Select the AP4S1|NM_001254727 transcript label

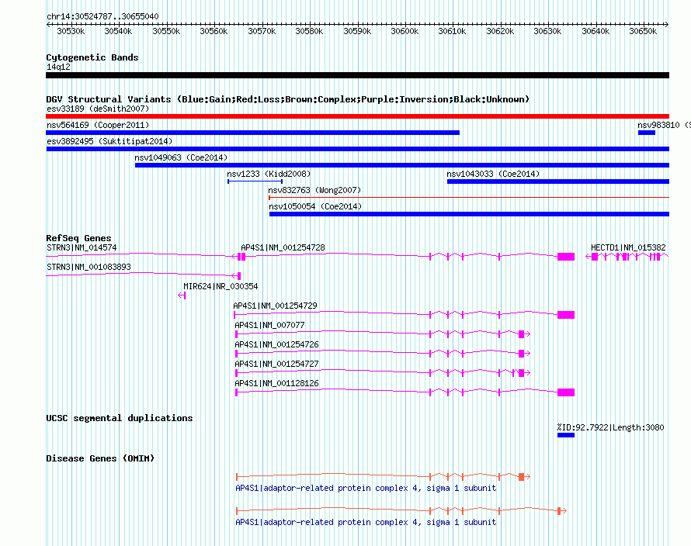pos(276,364)
